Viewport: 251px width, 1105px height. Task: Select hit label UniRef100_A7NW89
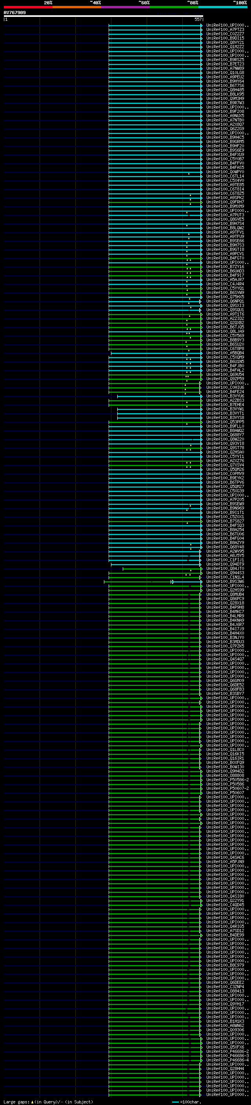click(225, 68)
